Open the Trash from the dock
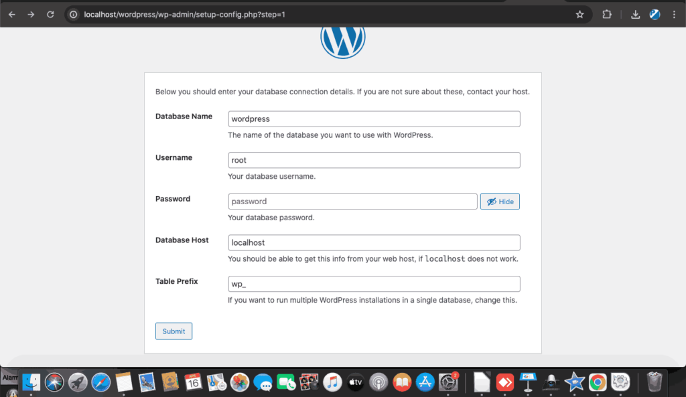The height and width of the screenshot is (397, 686). point(655,382)
